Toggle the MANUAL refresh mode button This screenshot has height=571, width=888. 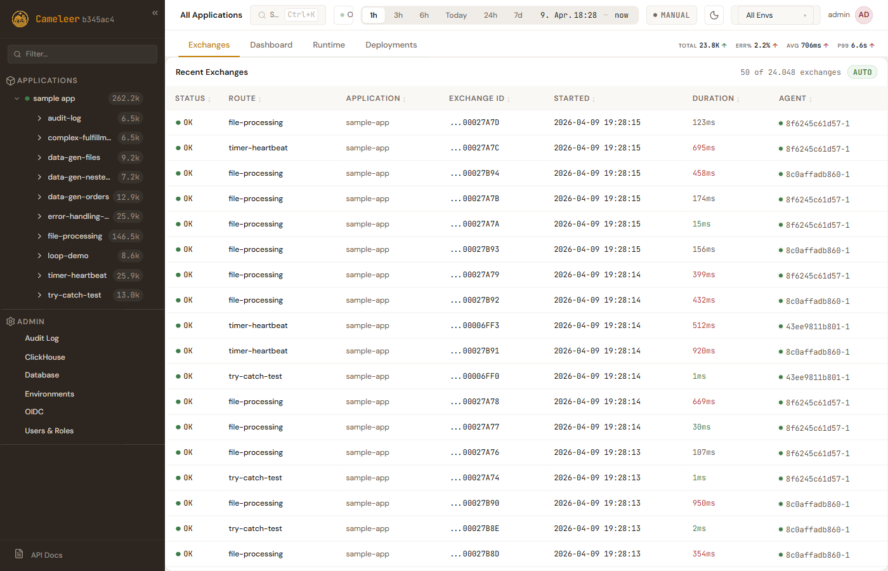point(672,15)
